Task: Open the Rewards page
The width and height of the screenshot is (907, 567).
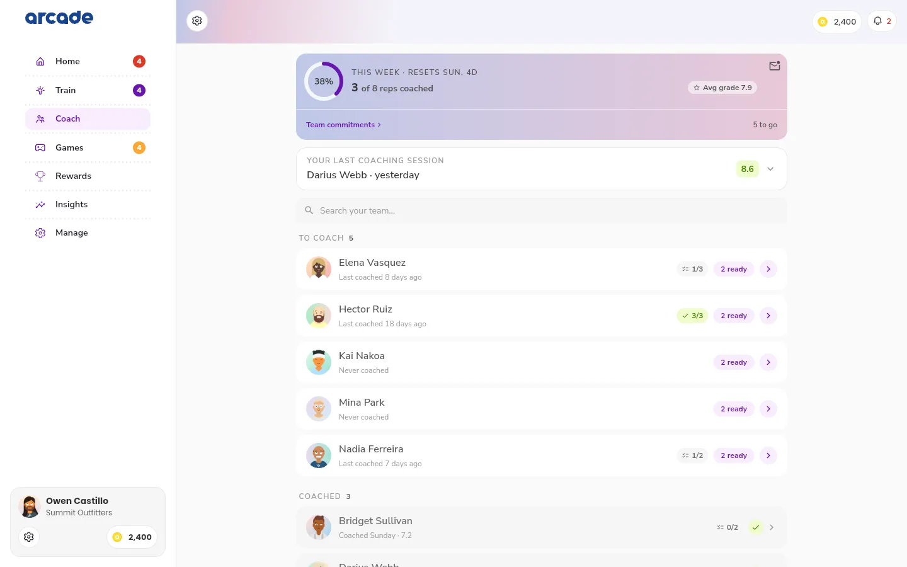Action: pos(88,176)
